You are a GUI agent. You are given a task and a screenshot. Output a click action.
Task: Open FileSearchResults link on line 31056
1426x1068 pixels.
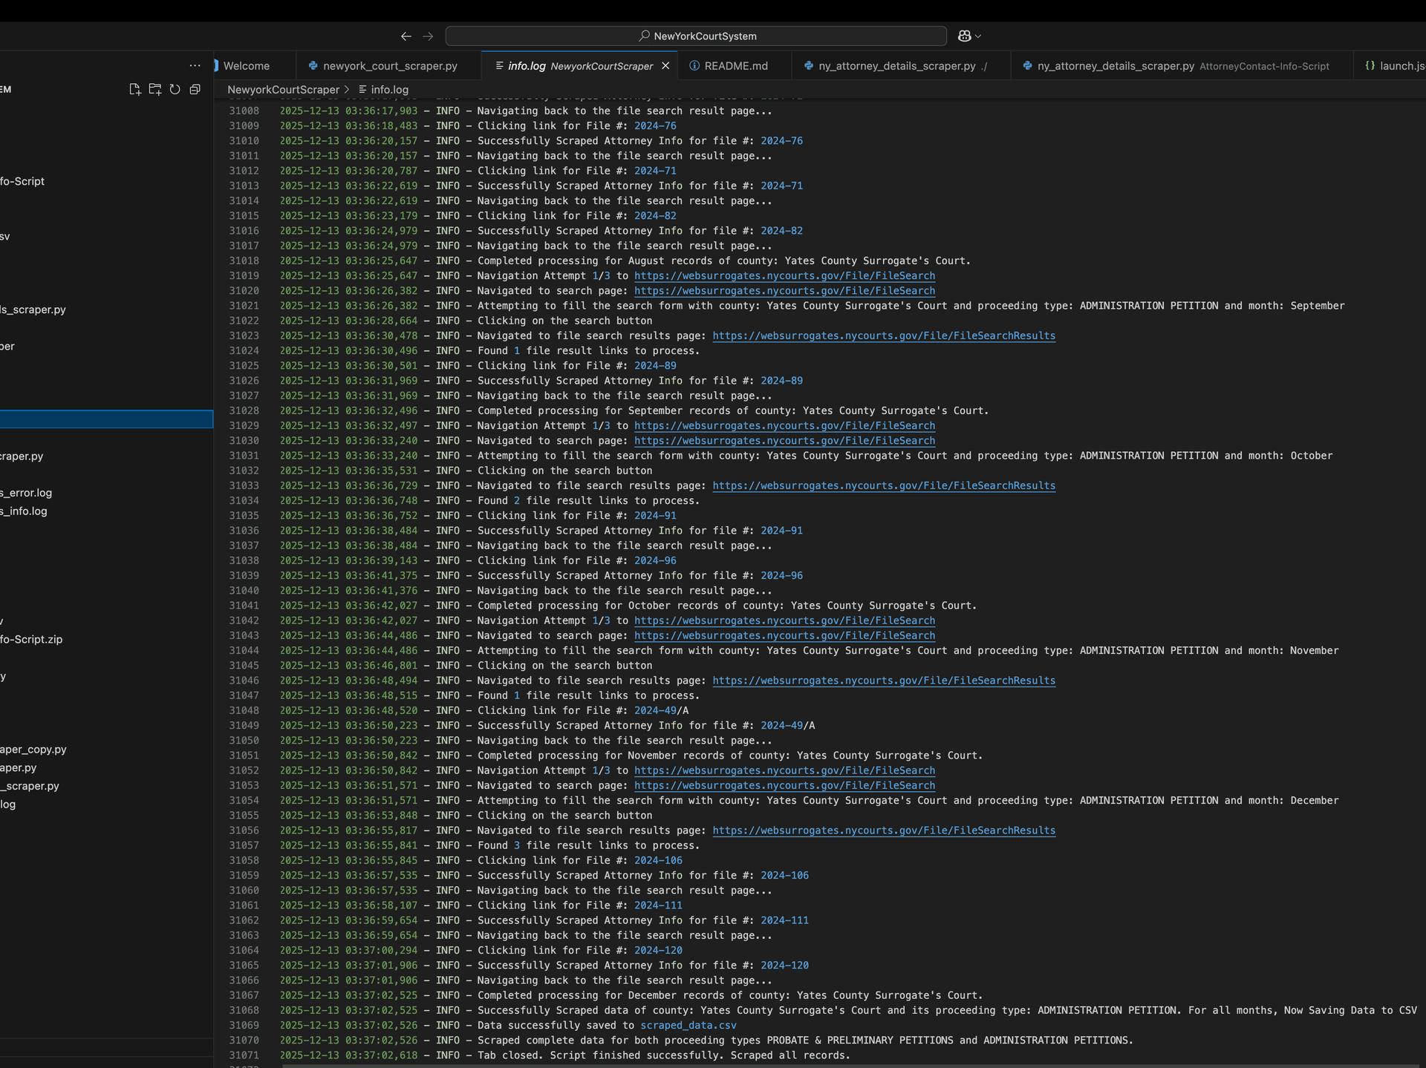click(x=884, y=830)
